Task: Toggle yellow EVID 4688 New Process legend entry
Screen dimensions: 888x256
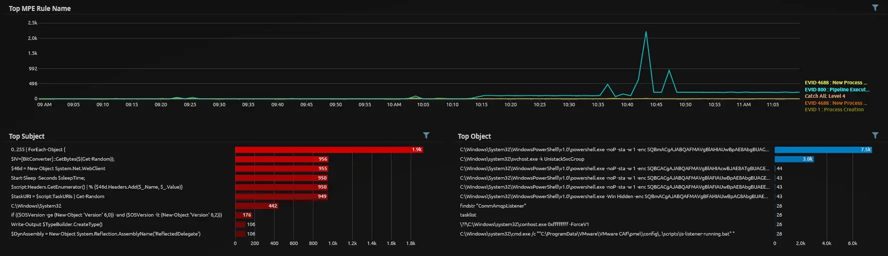Action: [836, 83]
